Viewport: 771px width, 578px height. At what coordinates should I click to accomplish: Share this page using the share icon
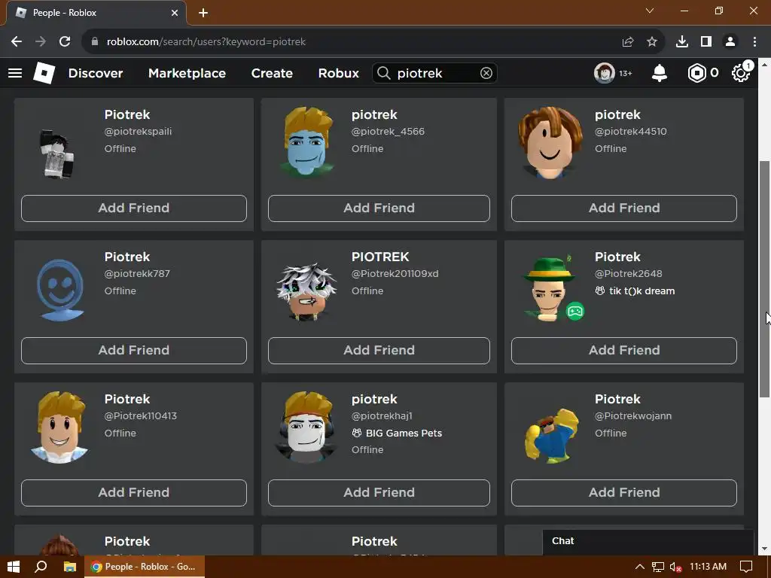tap(628, 42)
